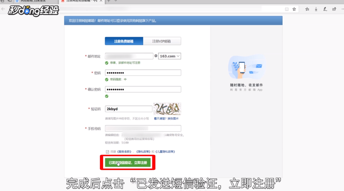Close the 注册网易免费邮箱 browser tab
The width and height of the screenshot is (344, 191).
point(101,1)
